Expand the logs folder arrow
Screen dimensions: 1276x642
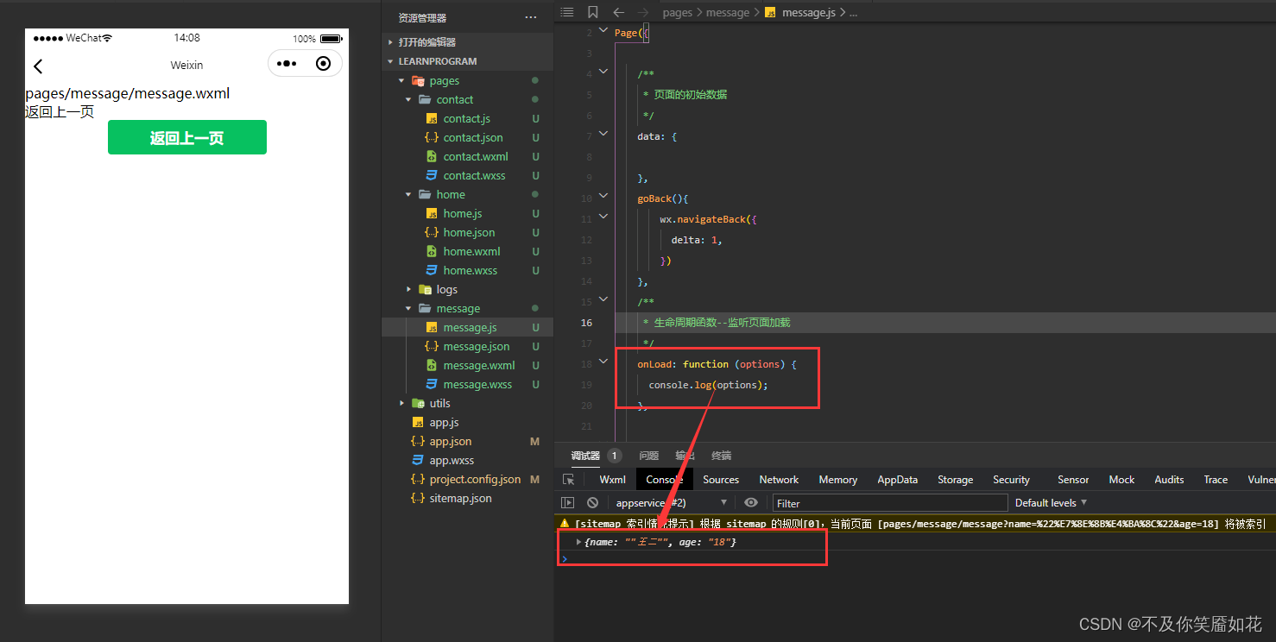pyautogui.click(x=408, y=290)
